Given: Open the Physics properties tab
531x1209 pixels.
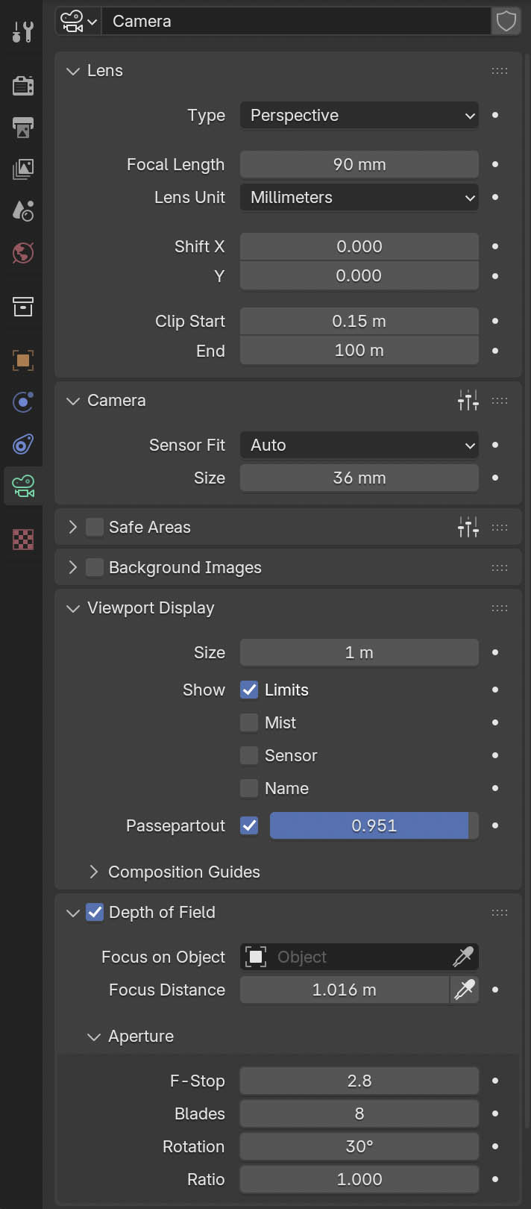Looking at the screenshot, I should pyautogui.click(x=23, y=402).
